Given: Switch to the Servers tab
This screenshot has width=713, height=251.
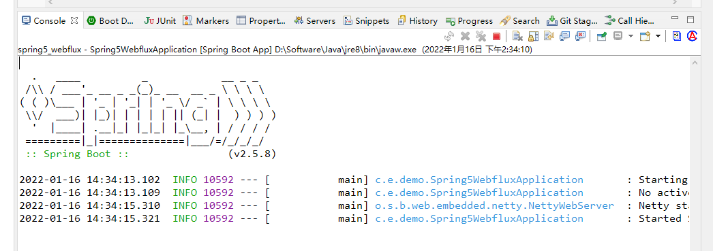Looking at the screenshot, I should coord(315,20).
